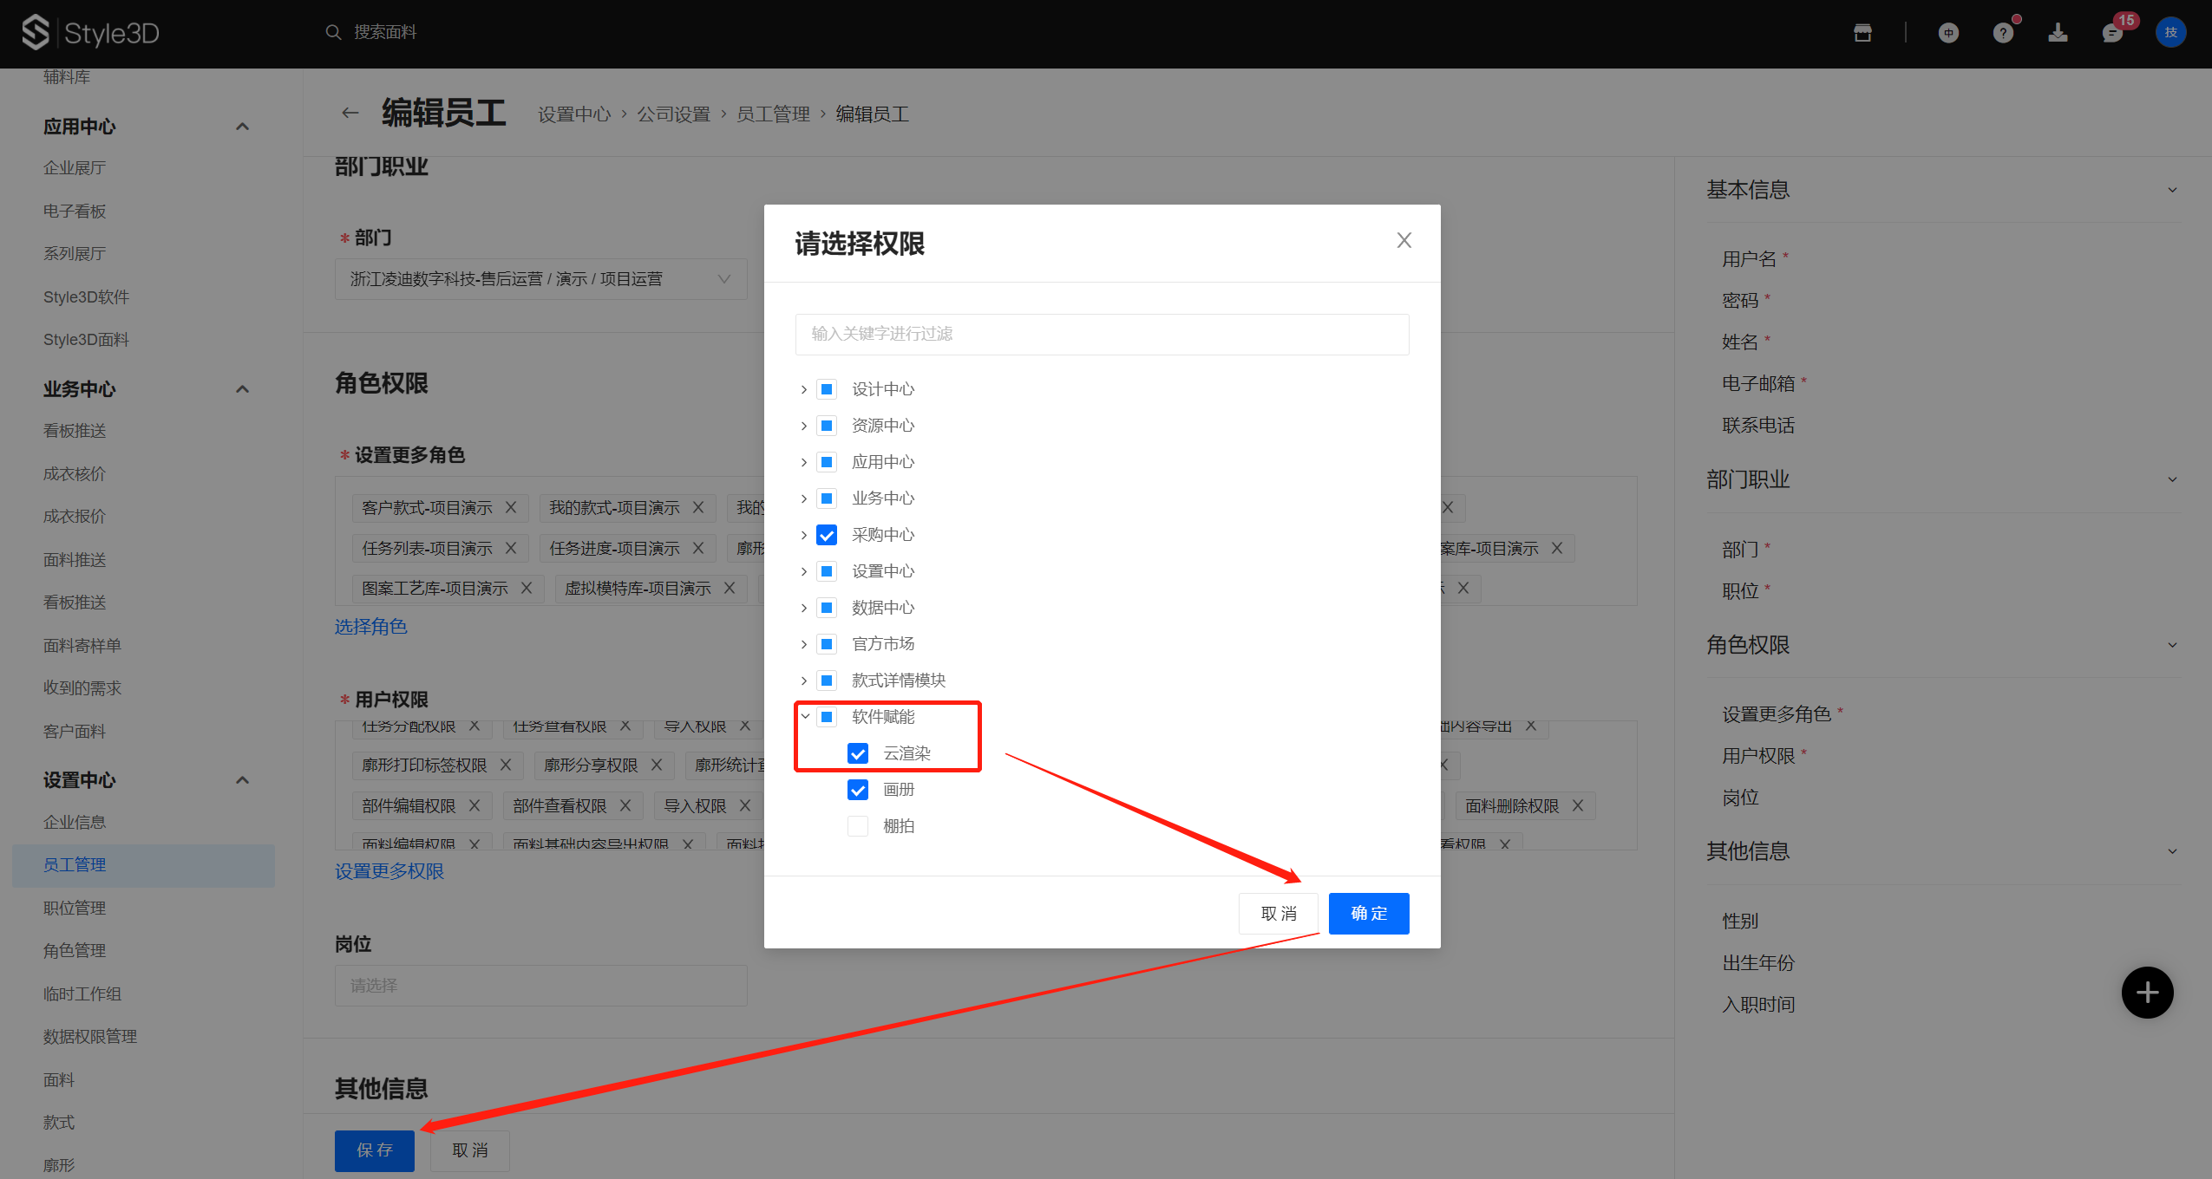
Task: Click the store icon in top bar
Action: pyautogui.click(x=1862, y=33)
